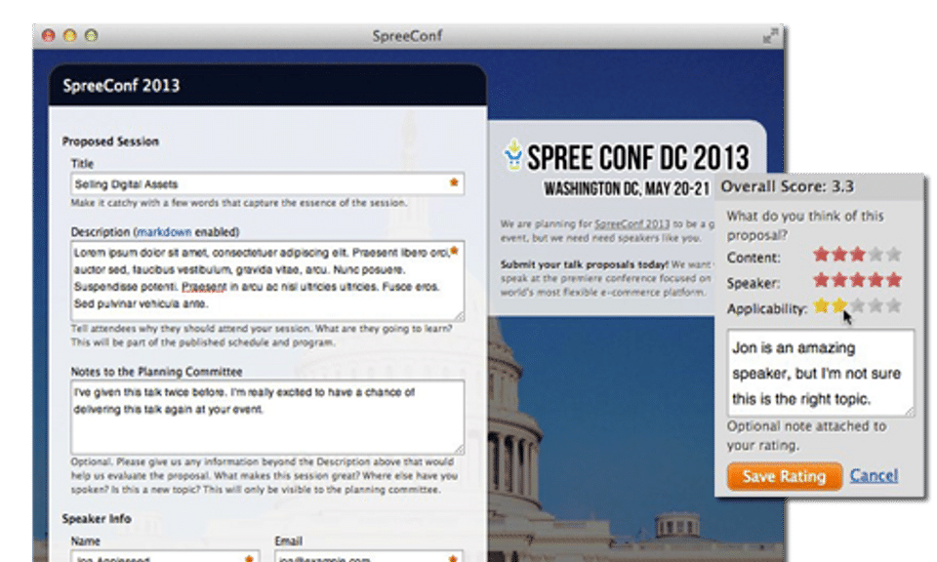The image size is (937, 562).
Task: Set Applicability rating to two stars
Action: click(839, 306)
